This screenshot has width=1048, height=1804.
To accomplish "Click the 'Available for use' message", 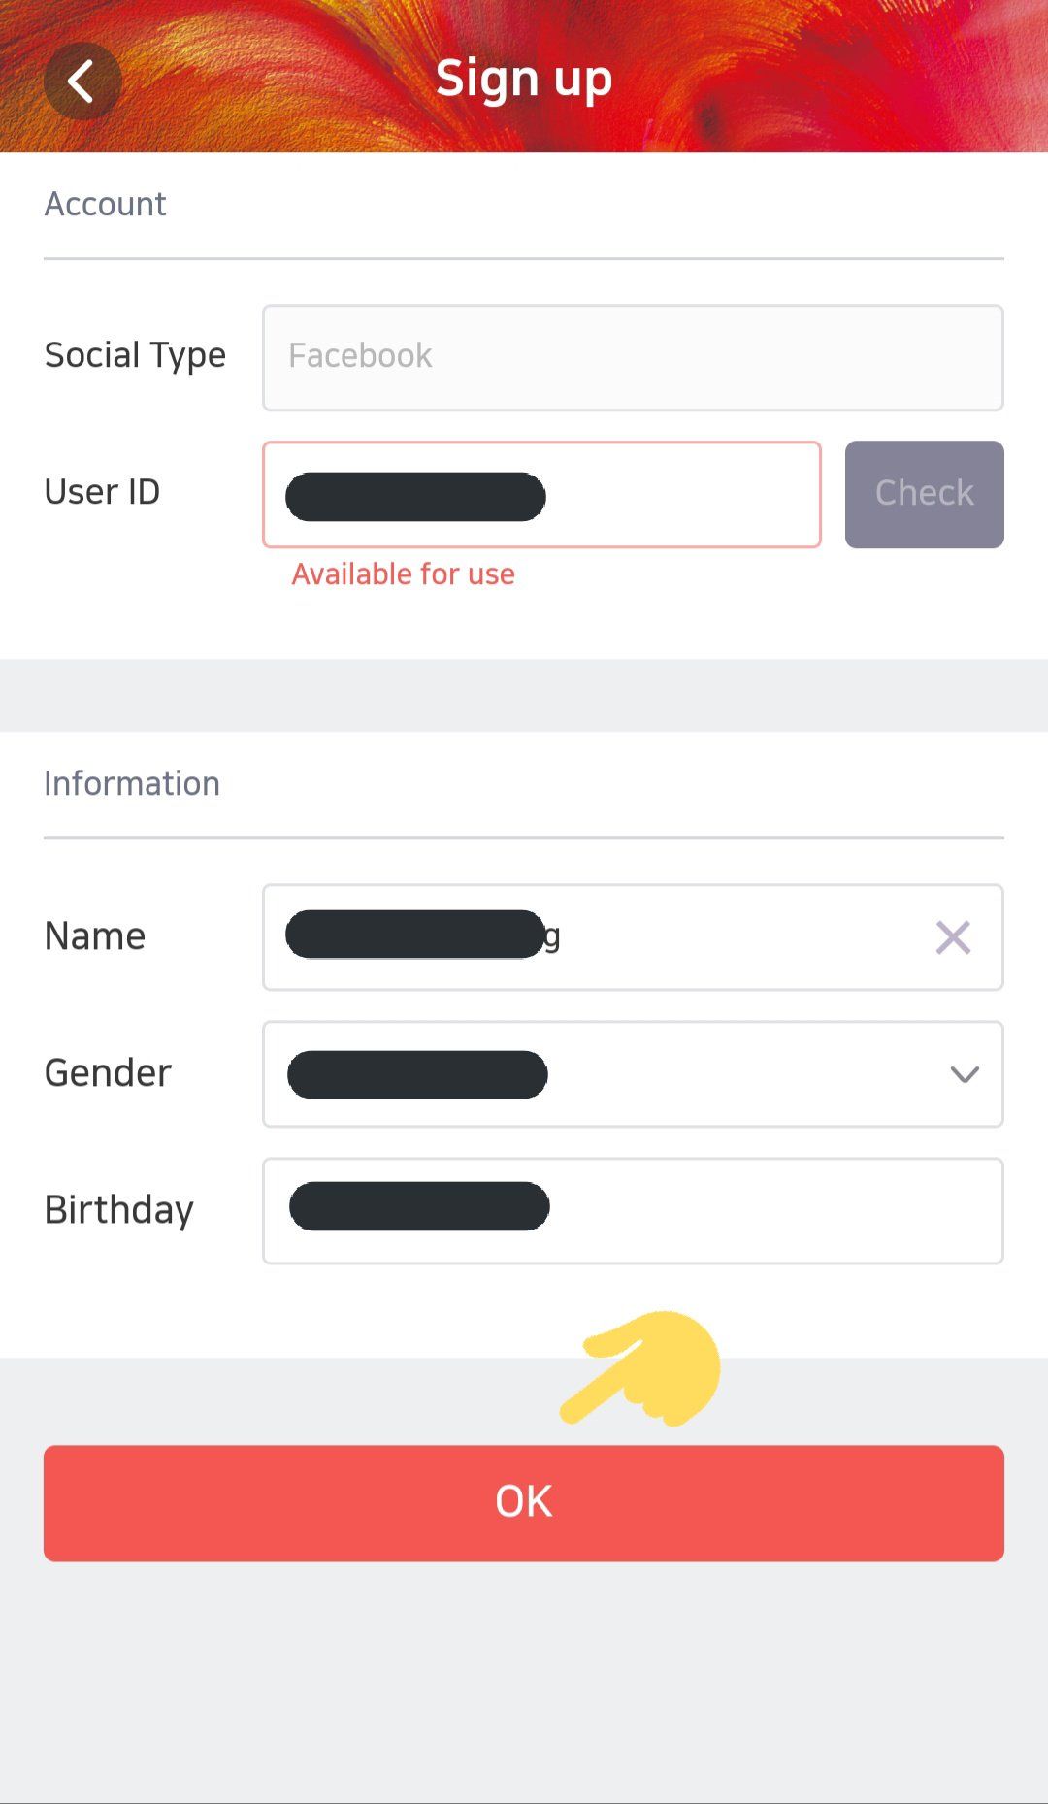I will click(x=403, y=574).
